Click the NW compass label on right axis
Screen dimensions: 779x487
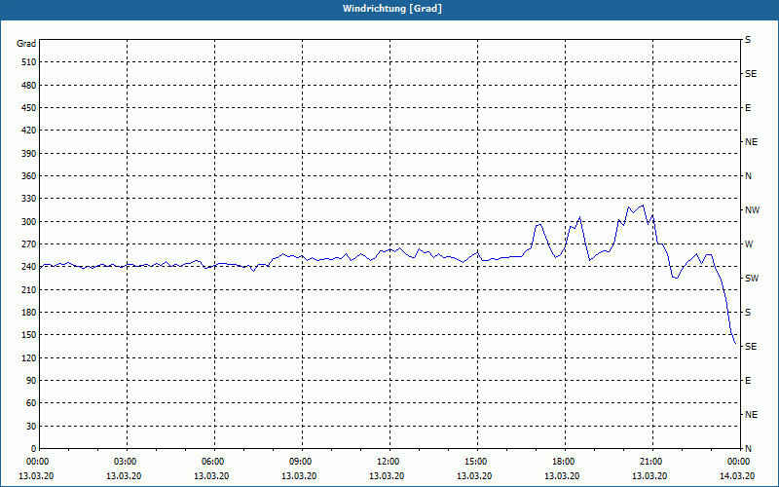[x=752, y=210]
